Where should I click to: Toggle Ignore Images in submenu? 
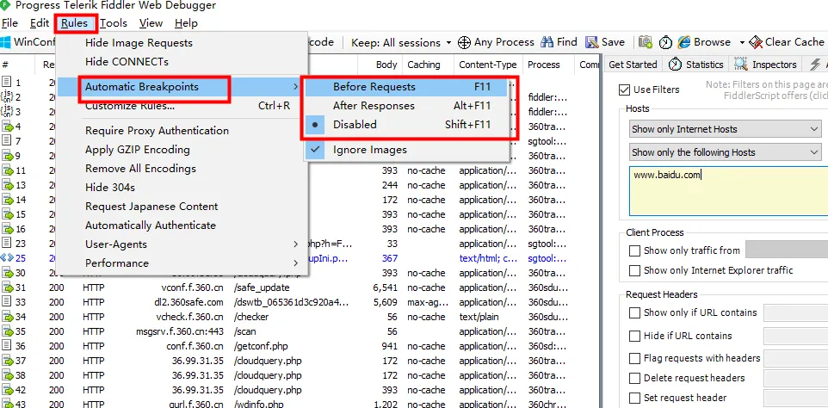406,150
